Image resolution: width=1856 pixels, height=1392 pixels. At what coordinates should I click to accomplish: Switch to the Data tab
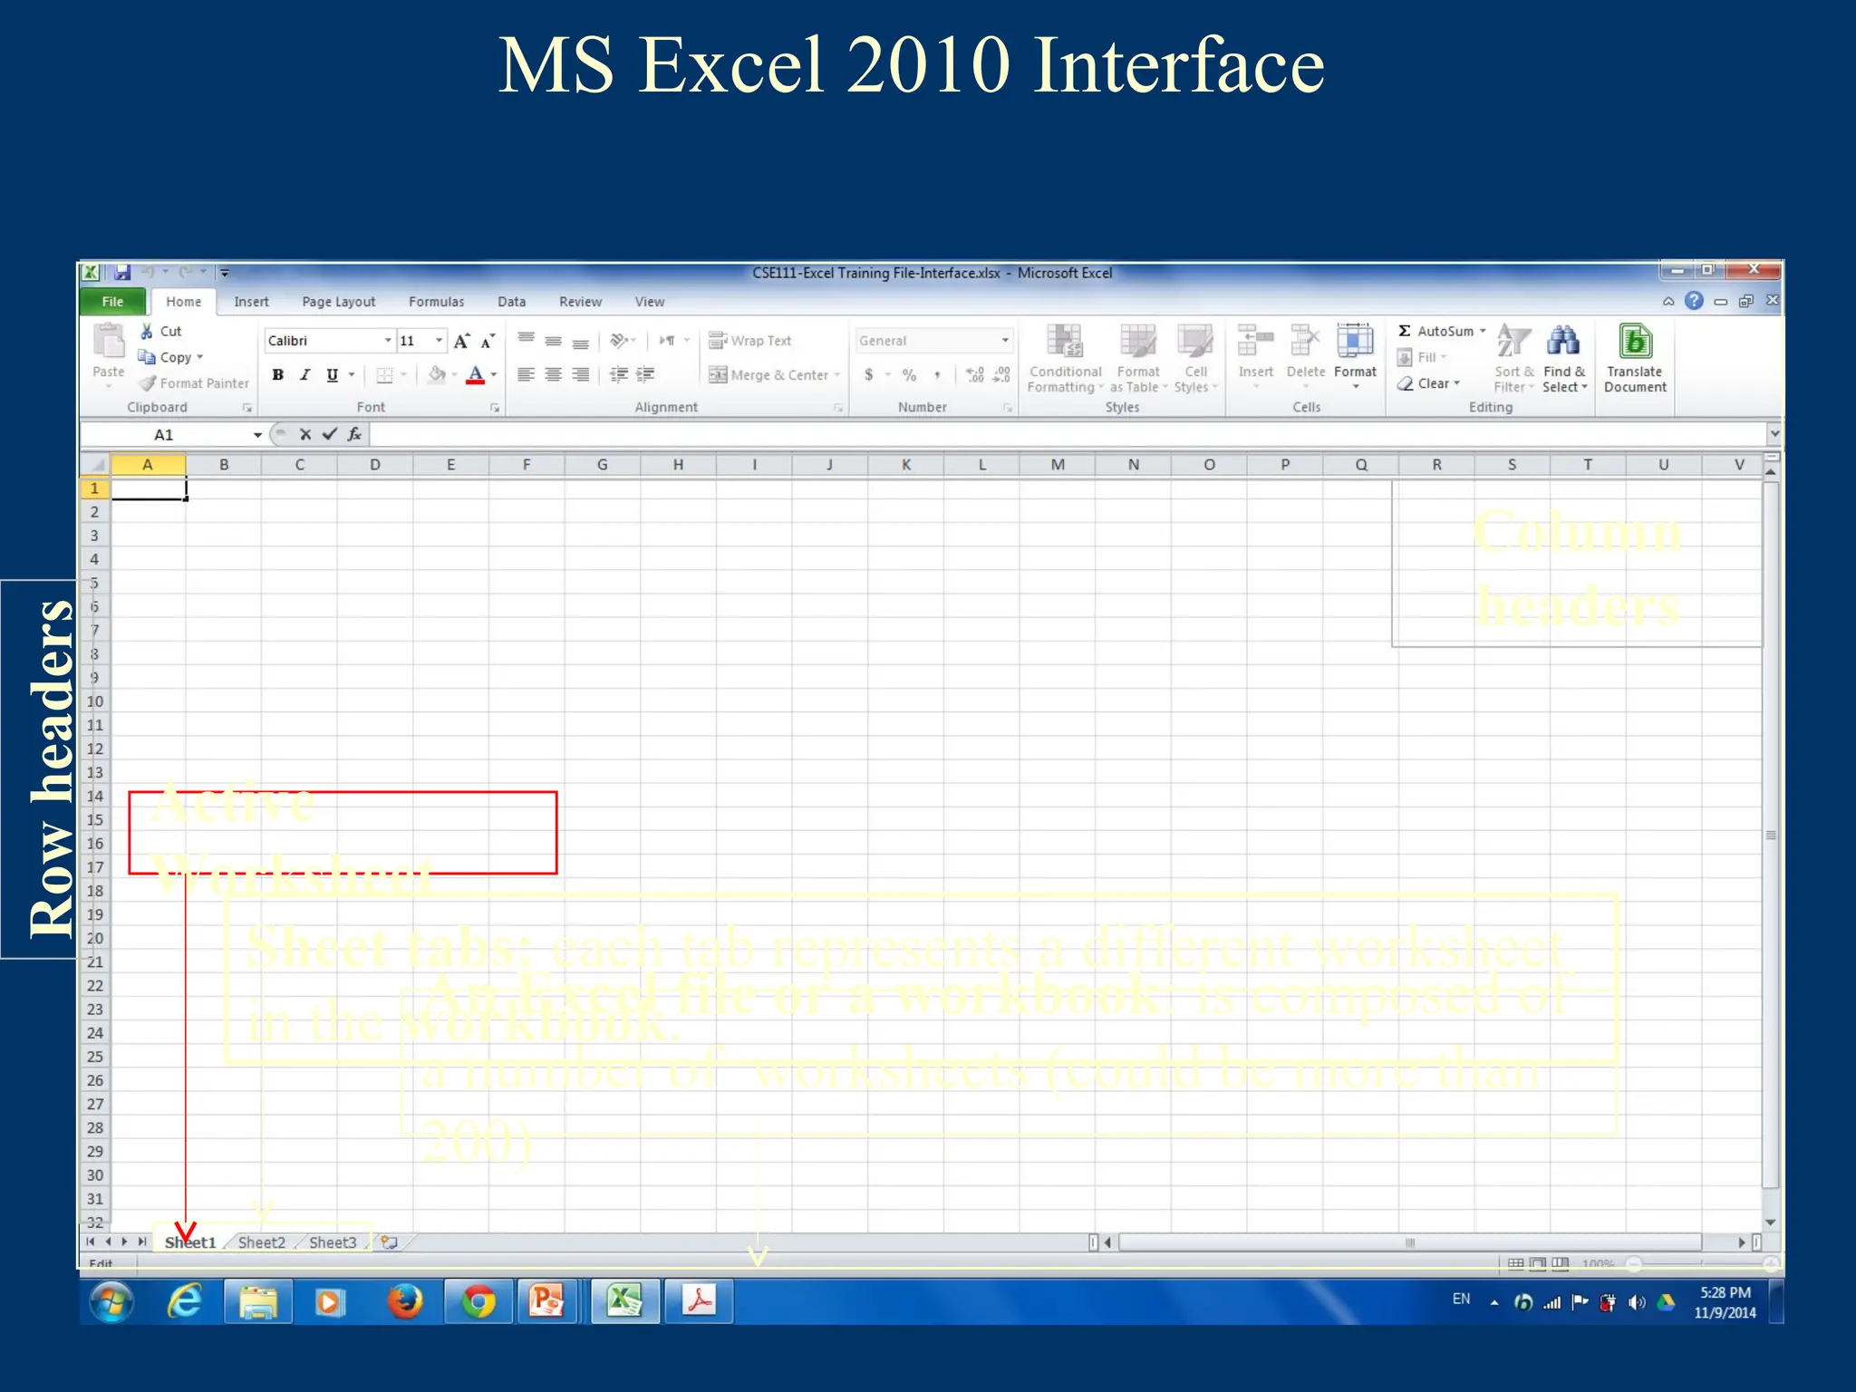tap(511, 302)
